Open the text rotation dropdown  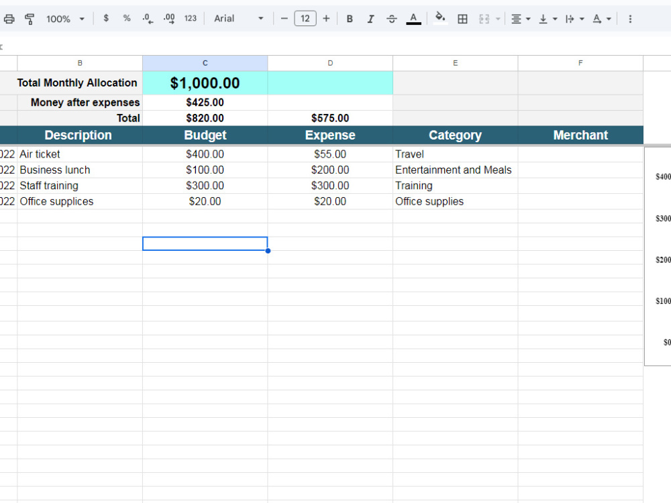click(602, 19)
